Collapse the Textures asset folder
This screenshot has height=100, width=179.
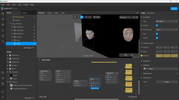click(x=8, y=82)
